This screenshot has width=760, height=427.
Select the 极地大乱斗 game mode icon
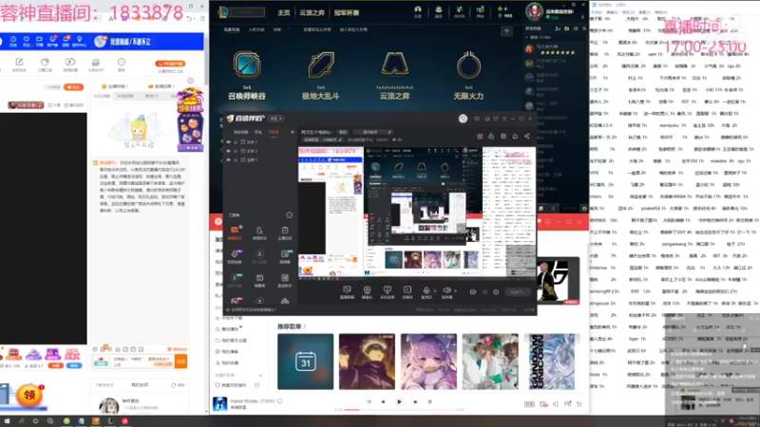pos(320,65)
